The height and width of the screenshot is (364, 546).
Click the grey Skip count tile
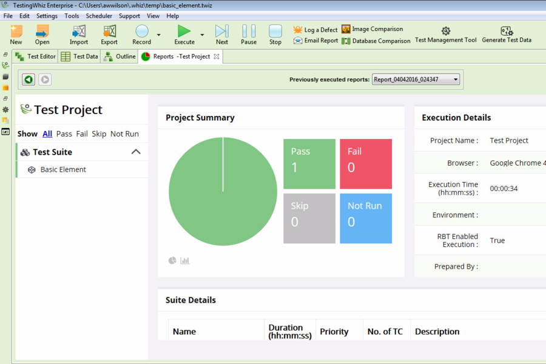309,218
